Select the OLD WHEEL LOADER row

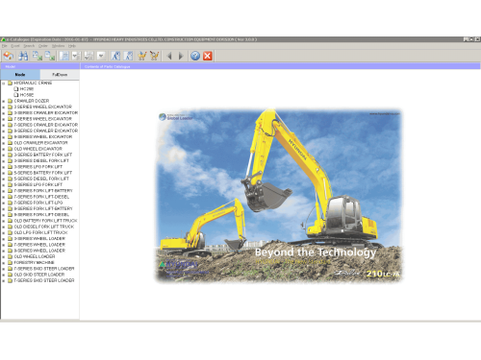[x=35, y=256]
